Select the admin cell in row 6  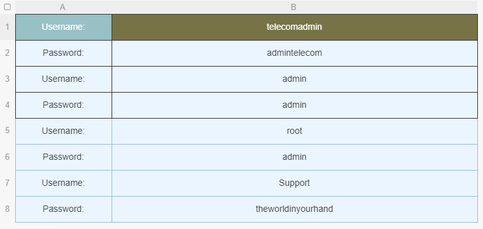tap(295, 157)
